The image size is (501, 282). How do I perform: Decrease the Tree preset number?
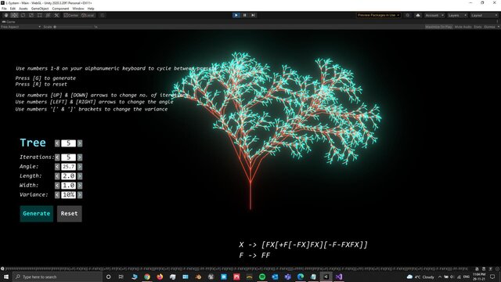point(57,143)
